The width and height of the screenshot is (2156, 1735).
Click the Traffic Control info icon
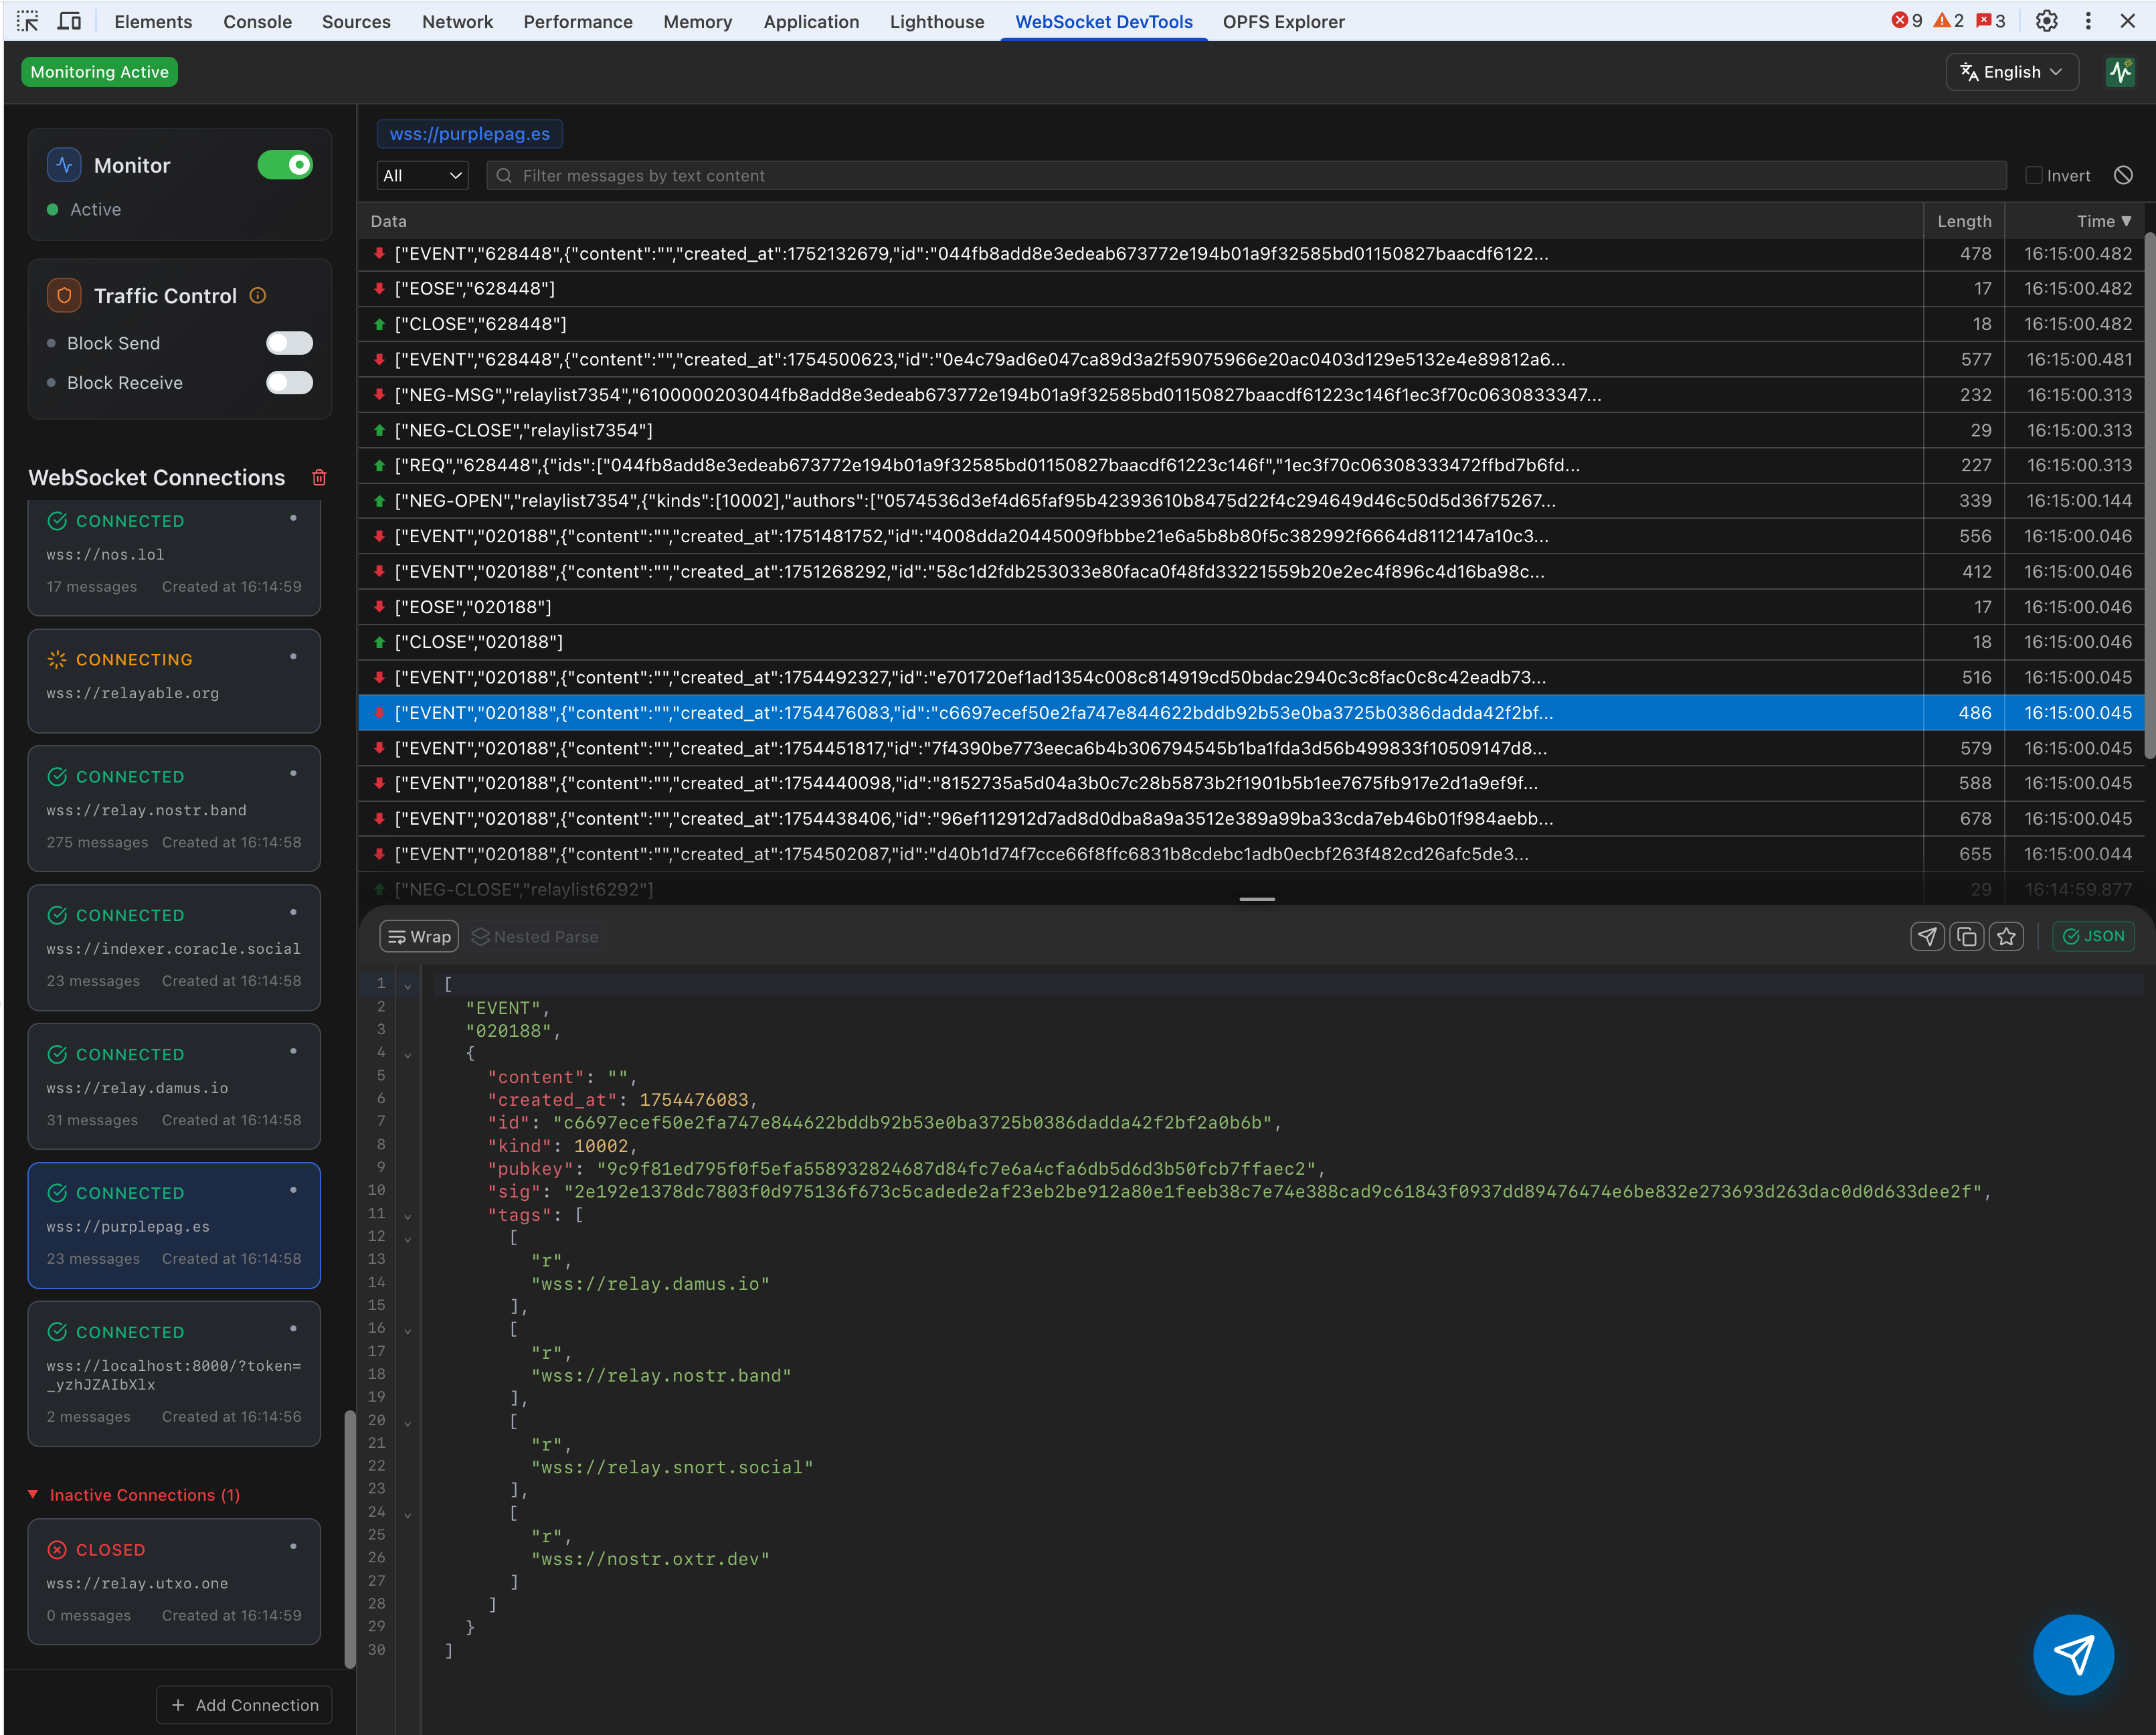(x=258, y=295)
